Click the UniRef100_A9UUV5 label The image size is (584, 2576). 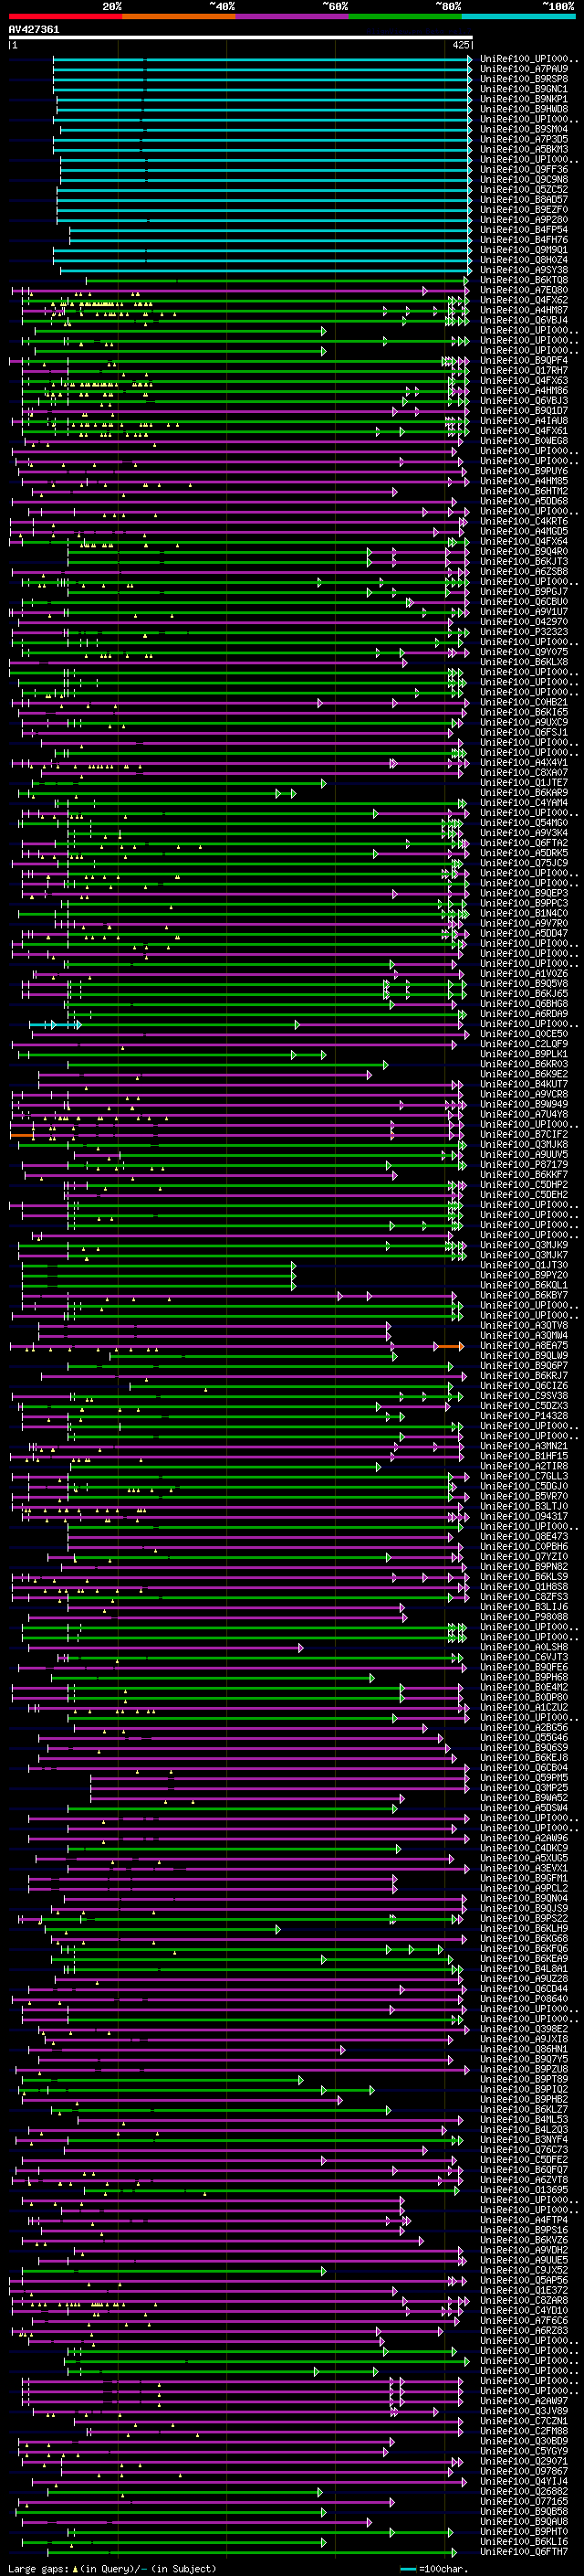pos(524,1154)
